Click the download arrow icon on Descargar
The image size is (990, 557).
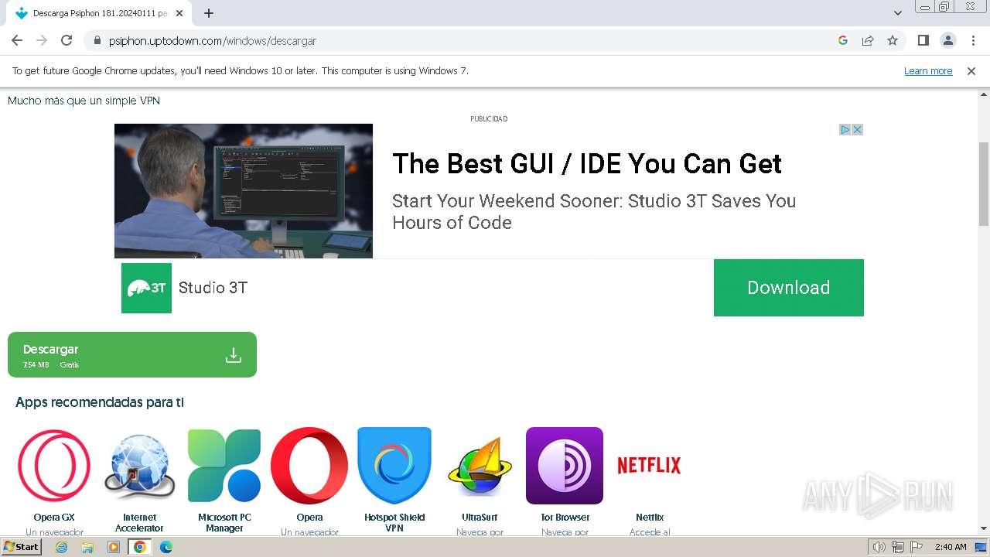tap(233, 355)
